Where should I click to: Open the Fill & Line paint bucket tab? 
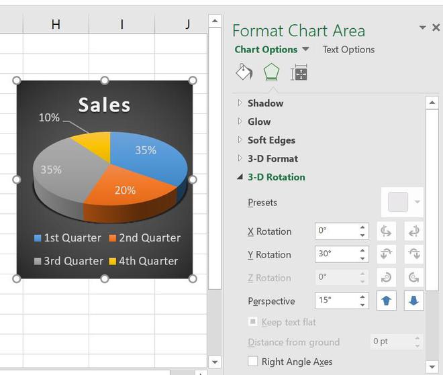(x=244, y=72)
